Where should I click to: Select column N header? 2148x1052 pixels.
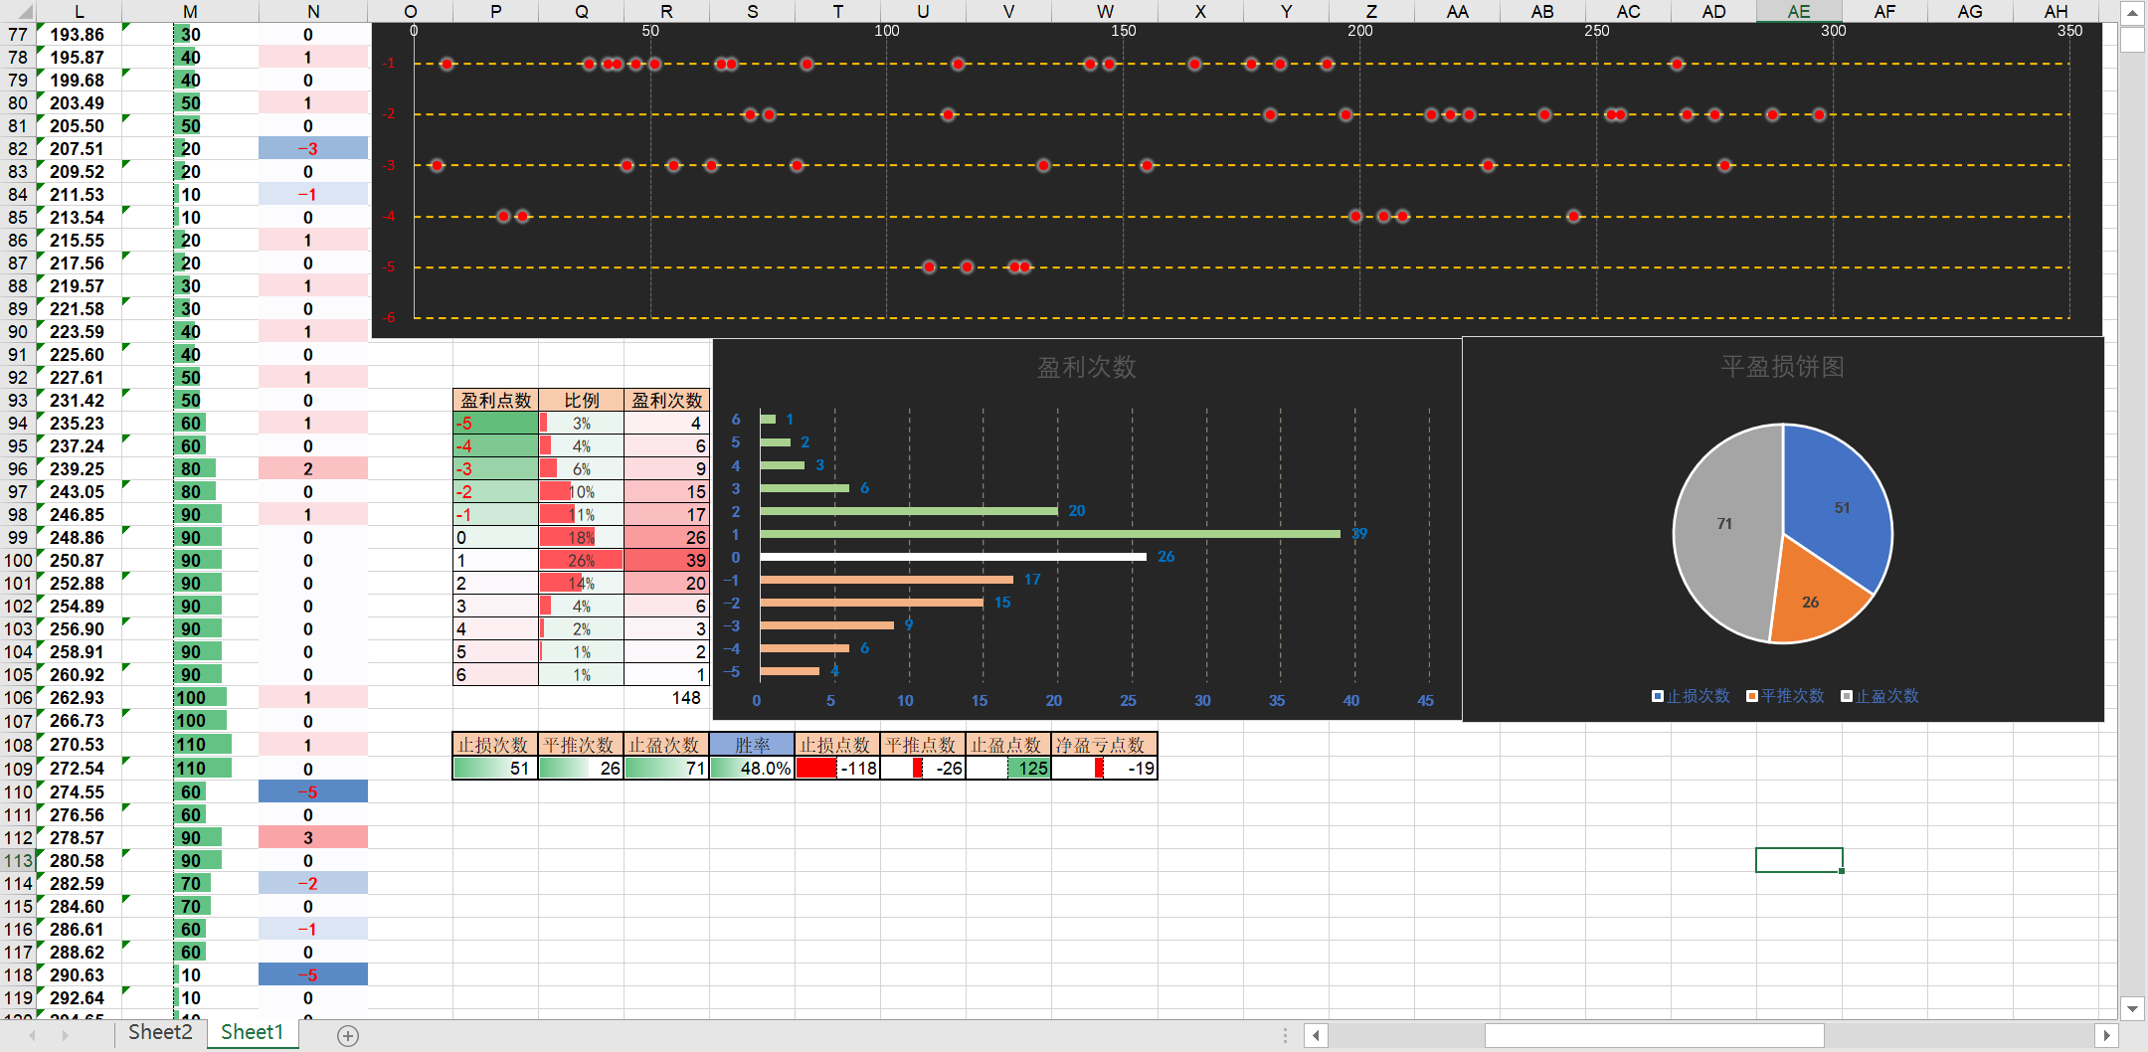tap(313, 11)
